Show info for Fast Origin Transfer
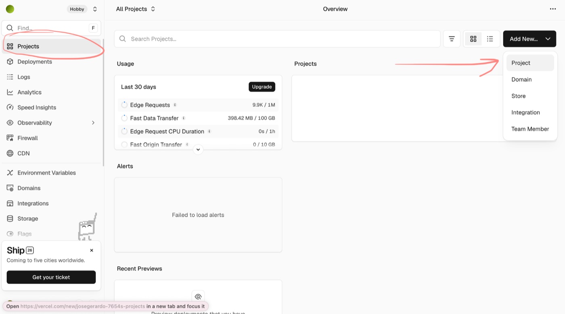The image size is (565, 314). (x=187, y=144)
